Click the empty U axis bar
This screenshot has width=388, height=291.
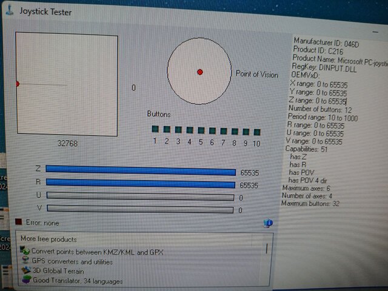point(141,196)
